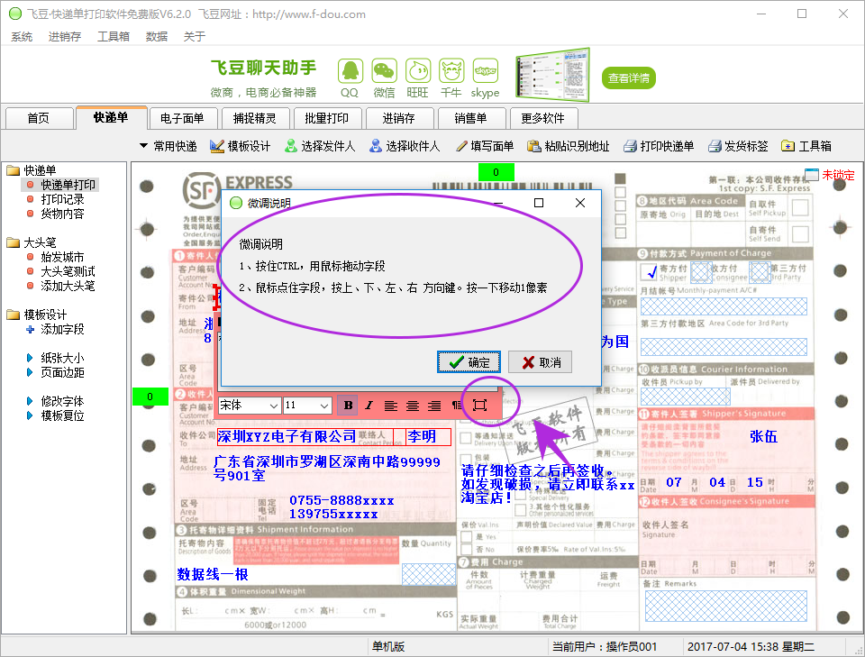The image size is (865, 657).
Task: Click the text direction icon
Action: pyautogui.click(x=457, y=406)
